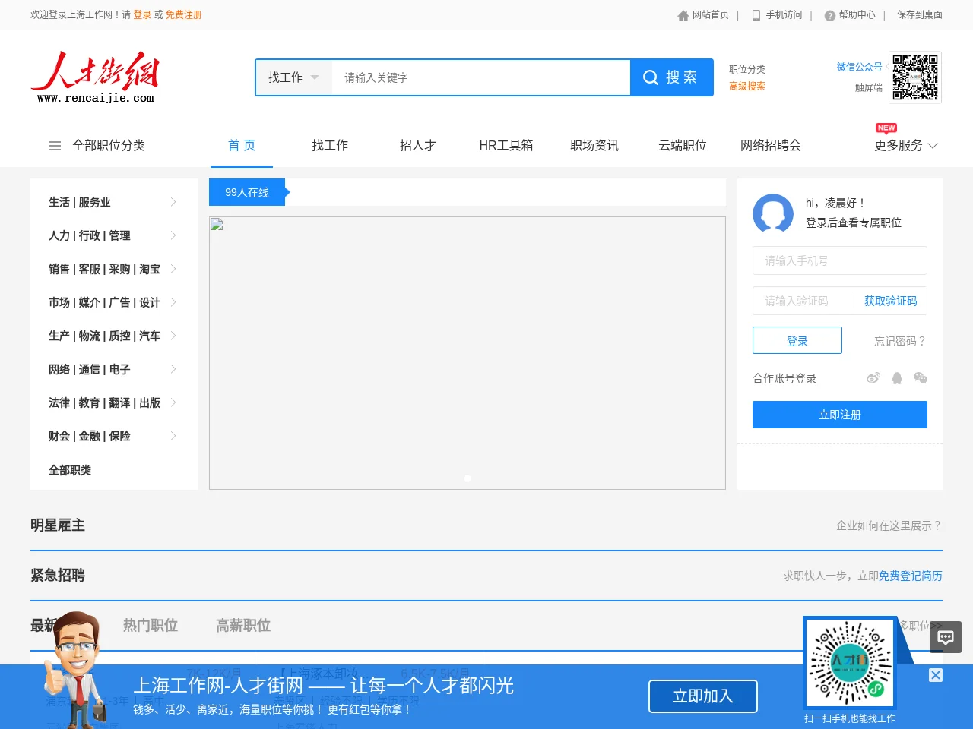
Task: Click the help question-mark icon
Action: point(829,15)
